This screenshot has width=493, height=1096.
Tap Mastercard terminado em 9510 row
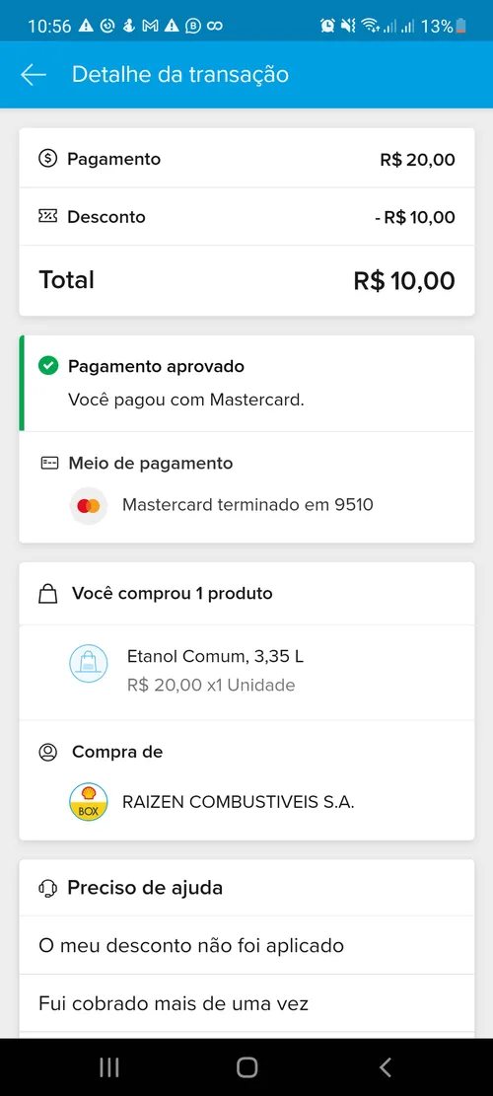(x=246, y=505)
